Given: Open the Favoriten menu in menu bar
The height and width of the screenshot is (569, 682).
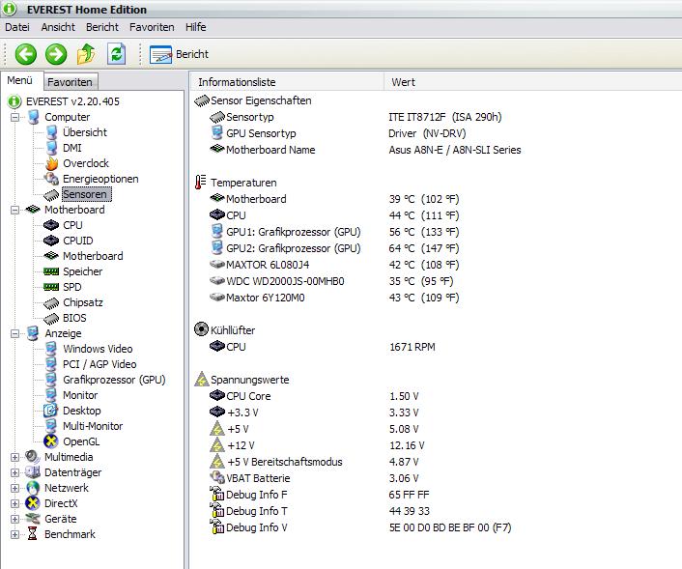Looking at the screenshot, I should click(x=152, y=27).
